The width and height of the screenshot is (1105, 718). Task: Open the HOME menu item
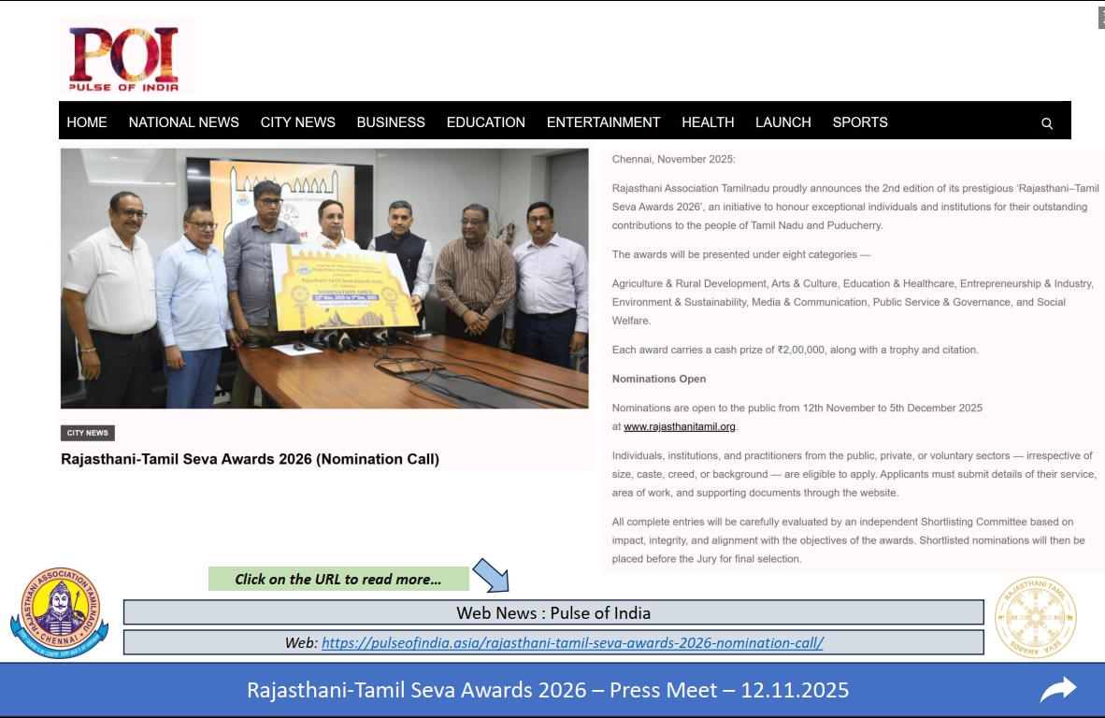pyautogui.click(x=87, y=122)
